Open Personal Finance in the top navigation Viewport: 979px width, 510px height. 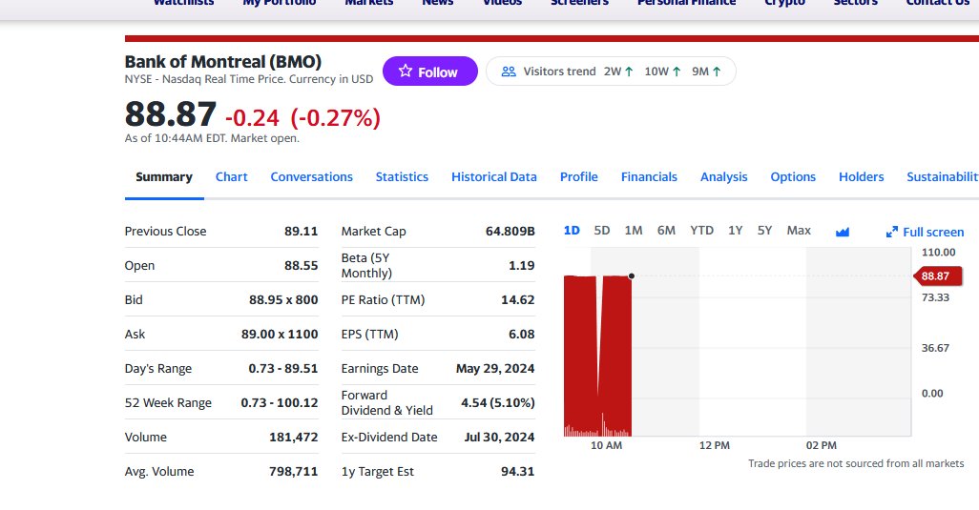click(x=686, y=3)
